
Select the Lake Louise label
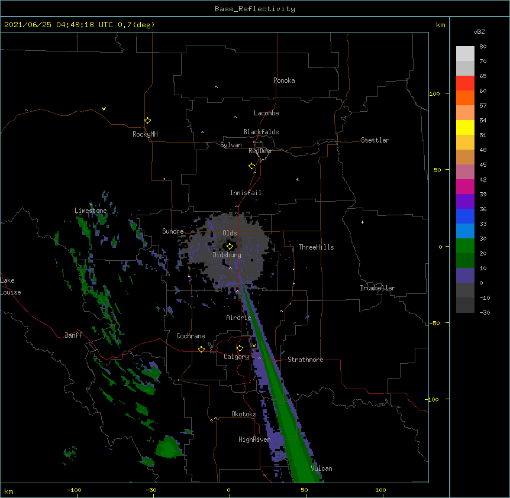click(x=11, y=286)
